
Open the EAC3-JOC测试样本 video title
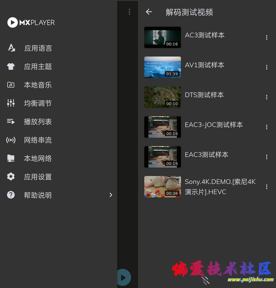(214, 125)
